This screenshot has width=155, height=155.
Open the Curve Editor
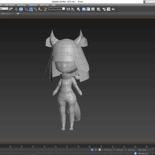(x=88, y=9)
